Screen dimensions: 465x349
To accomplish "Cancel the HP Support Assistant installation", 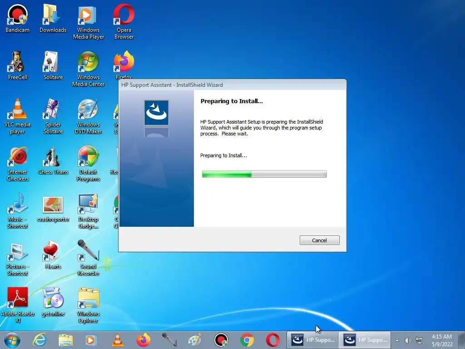I will click(319, 240).
